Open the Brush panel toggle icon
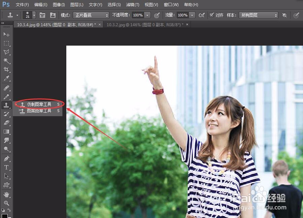 42,15
